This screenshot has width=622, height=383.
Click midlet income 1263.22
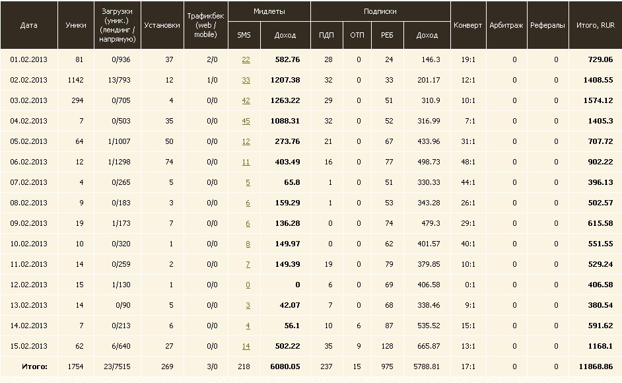285,100
